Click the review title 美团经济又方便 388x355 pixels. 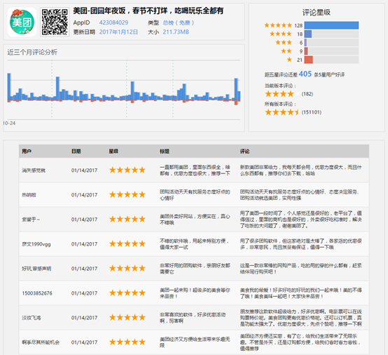click(x=195, y=342)
